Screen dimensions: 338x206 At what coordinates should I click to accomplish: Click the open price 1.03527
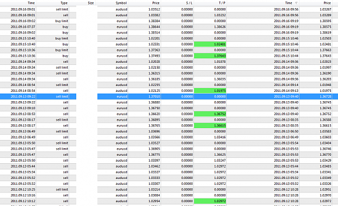(154, 143)
